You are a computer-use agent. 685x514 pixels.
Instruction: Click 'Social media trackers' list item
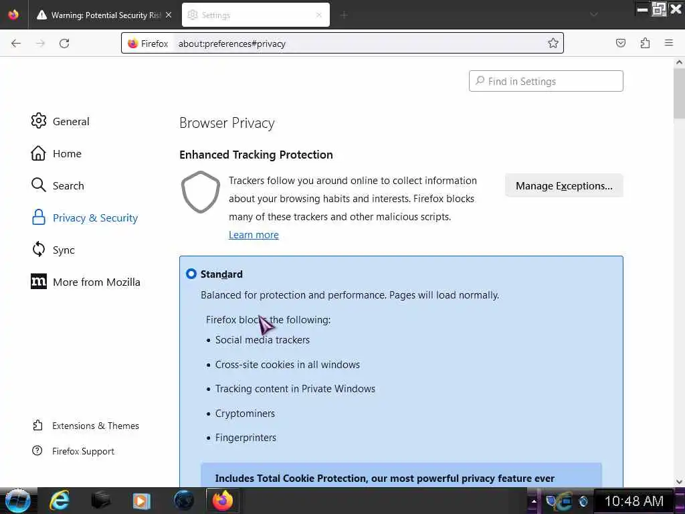pyautogui.click(x=262, y=339)
